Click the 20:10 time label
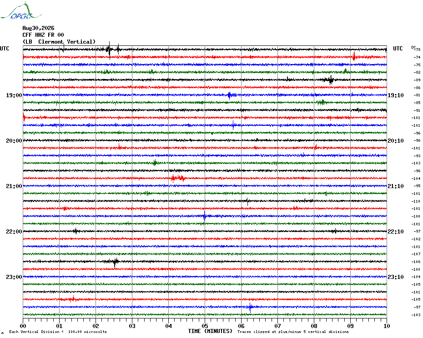This screenshot has height=338, width=423. click(x=396, y=141)
